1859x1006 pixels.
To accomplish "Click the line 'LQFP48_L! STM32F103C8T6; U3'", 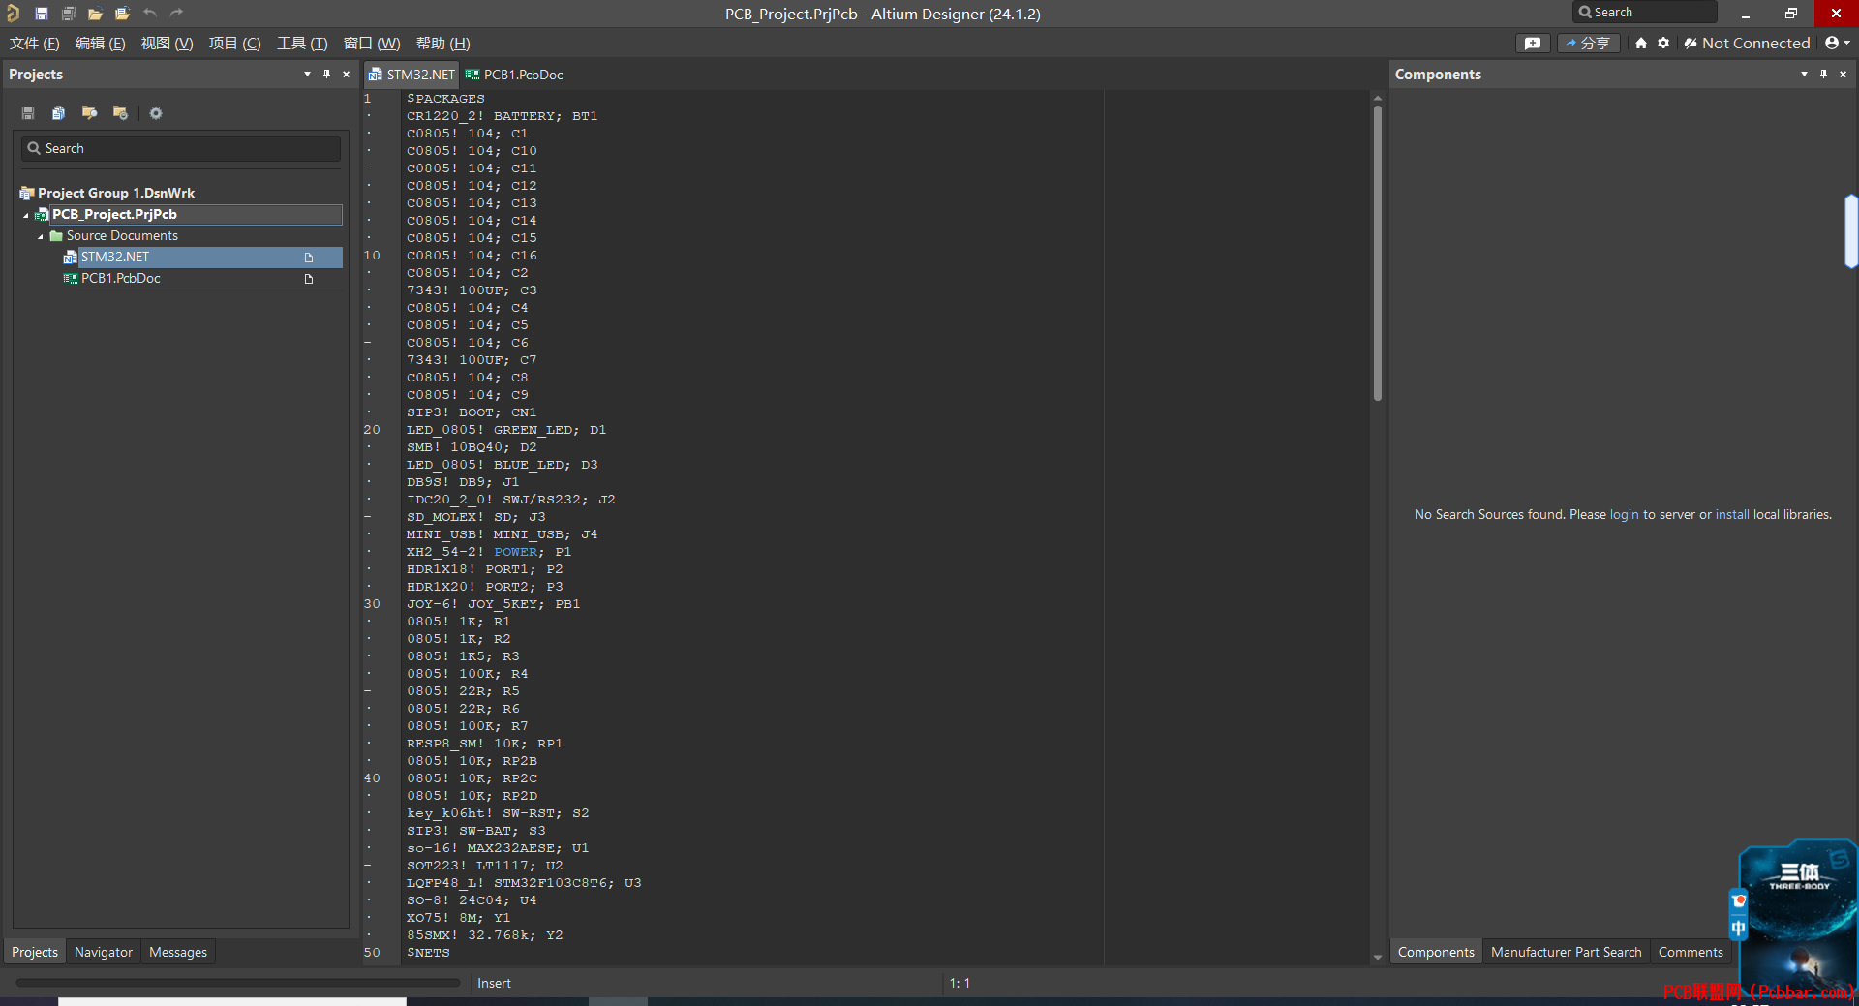I will [x=524, y=883].
